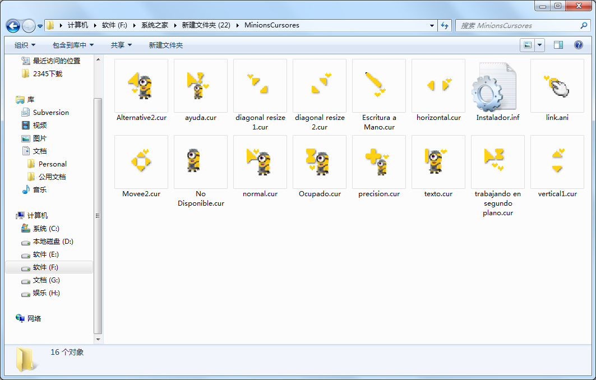Screen dimensions: 596x380
Task: Open the more view options dropdown arrow
Action: point(539,45)
